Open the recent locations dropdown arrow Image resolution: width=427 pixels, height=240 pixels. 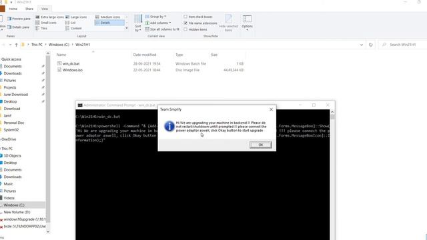coord(10,45)
